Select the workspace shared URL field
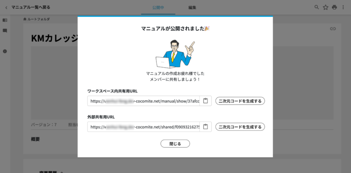351x173 pixels. [x=143, y=101]
